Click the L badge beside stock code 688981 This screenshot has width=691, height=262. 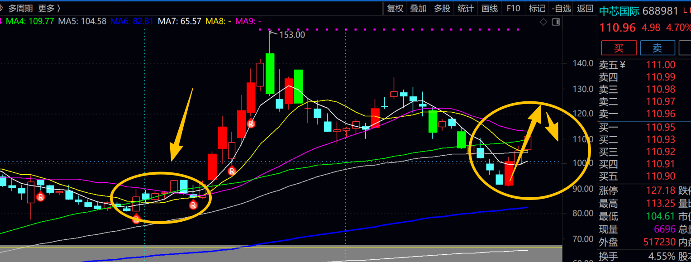[686, 10]
